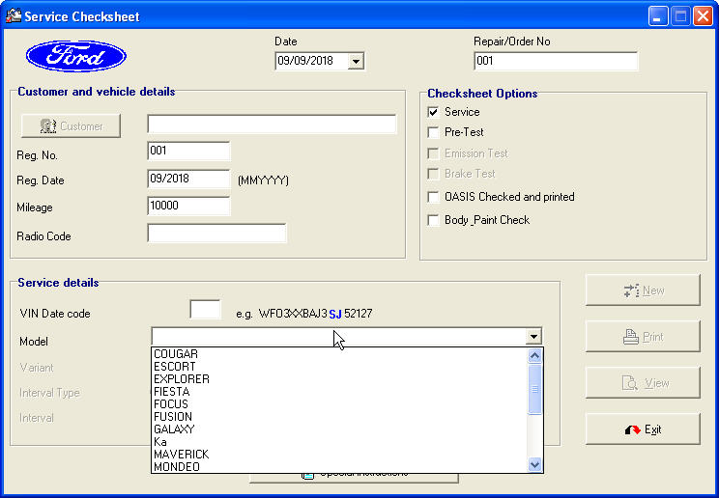Click the Repair/Order No field
Screen dimensions: 719x498
556,61
